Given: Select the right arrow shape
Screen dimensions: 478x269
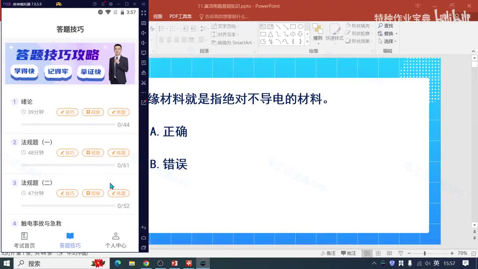Looking at the screenshot, I should 293,34.
